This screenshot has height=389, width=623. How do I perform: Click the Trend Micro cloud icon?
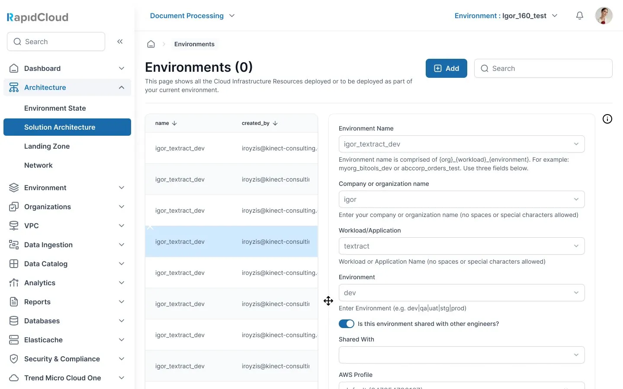click(14, 378)
